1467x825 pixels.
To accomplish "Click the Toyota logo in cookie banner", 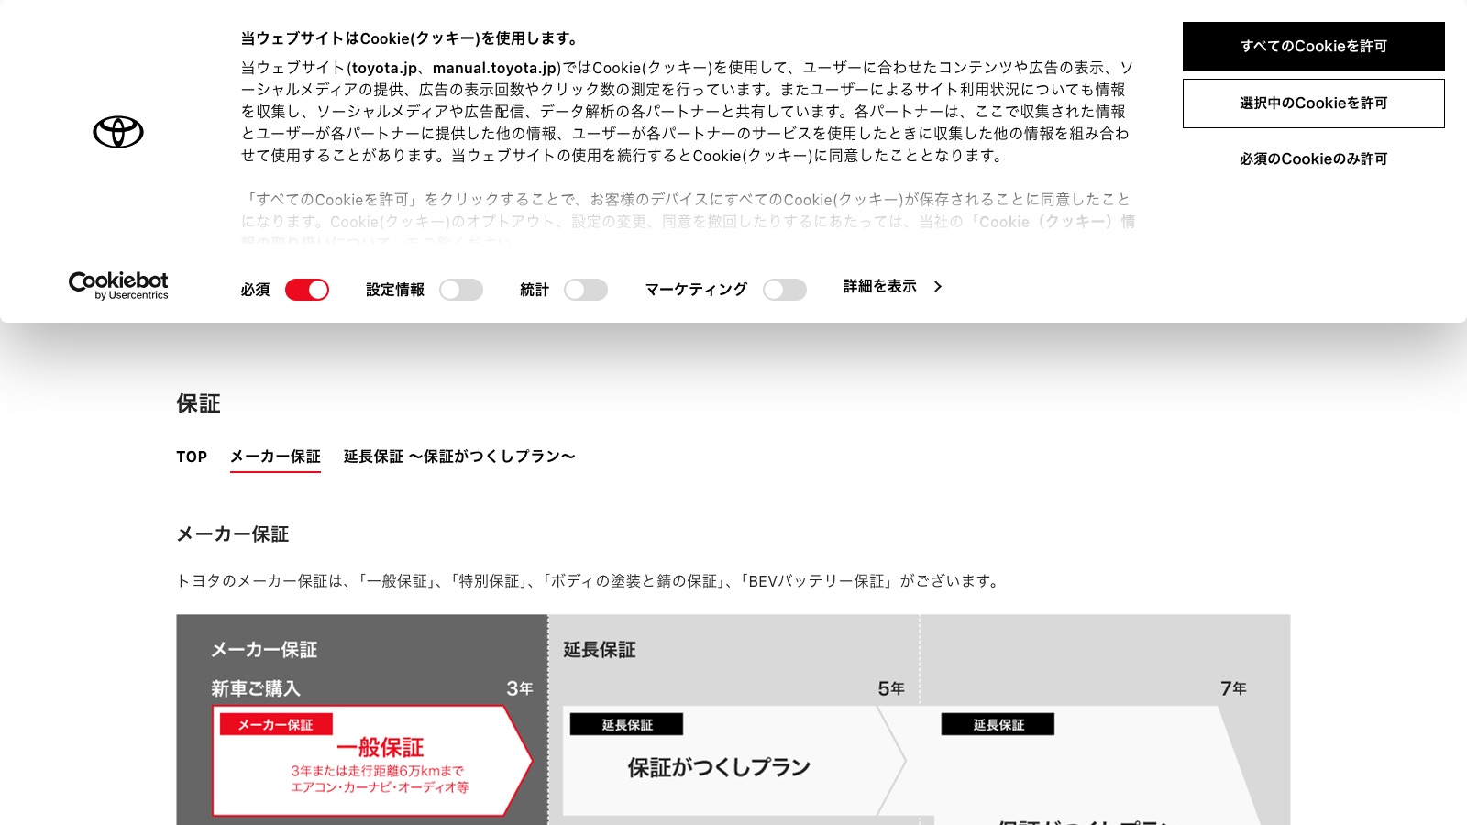I will pyautogui.click(x=118, y=132).
